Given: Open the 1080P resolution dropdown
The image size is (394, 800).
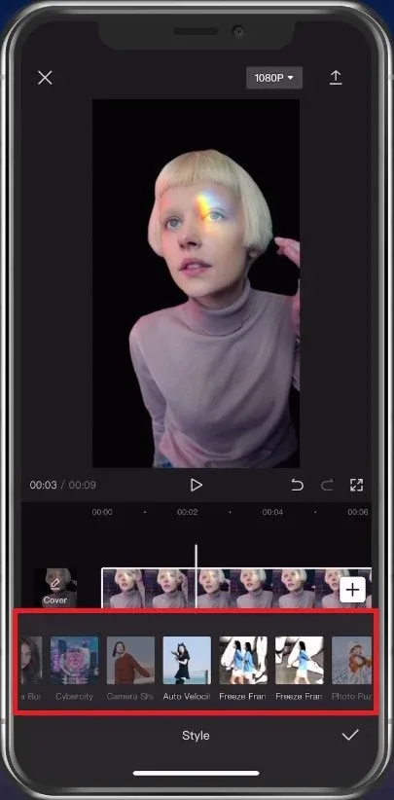Looking at the screenshot, I should tap(274, 78).
